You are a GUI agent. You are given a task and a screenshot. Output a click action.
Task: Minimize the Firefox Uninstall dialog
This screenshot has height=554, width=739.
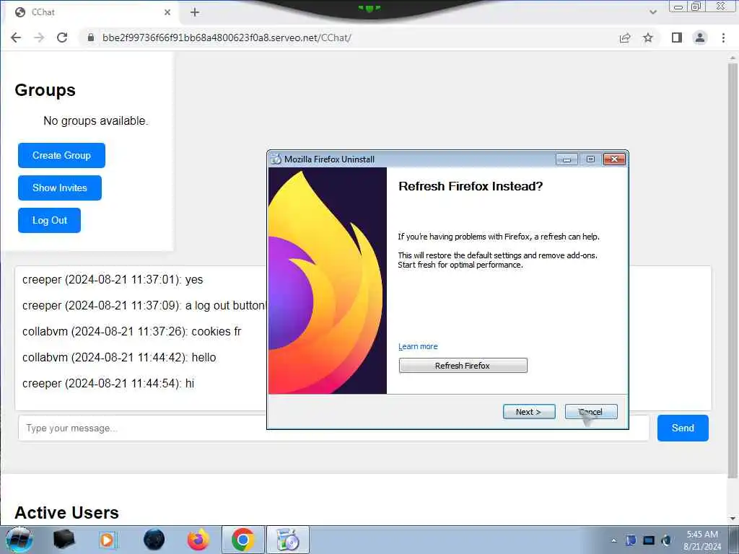click(567, 159)
